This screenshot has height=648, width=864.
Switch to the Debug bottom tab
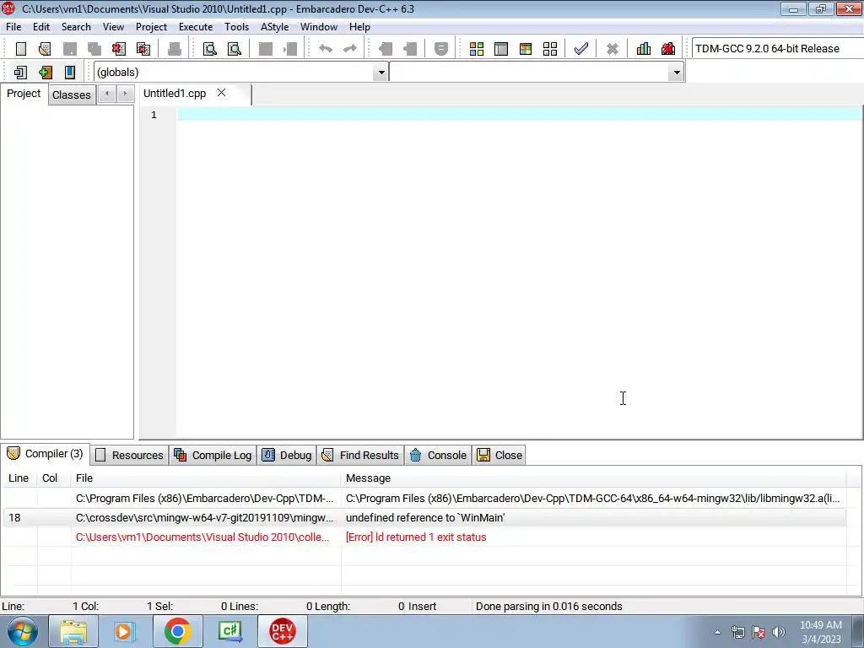[287, 455]
